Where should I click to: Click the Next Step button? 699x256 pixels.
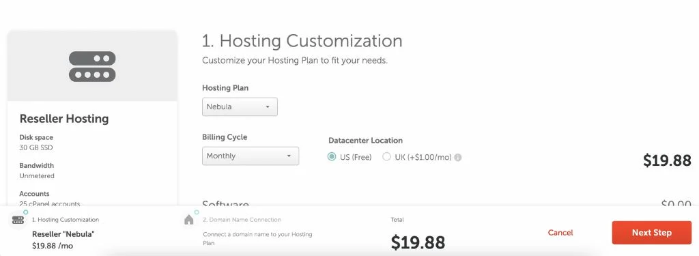point(652,233)
